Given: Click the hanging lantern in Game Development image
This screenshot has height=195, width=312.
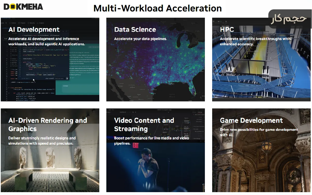Looking at the screenshot, I should click(266, 147).
